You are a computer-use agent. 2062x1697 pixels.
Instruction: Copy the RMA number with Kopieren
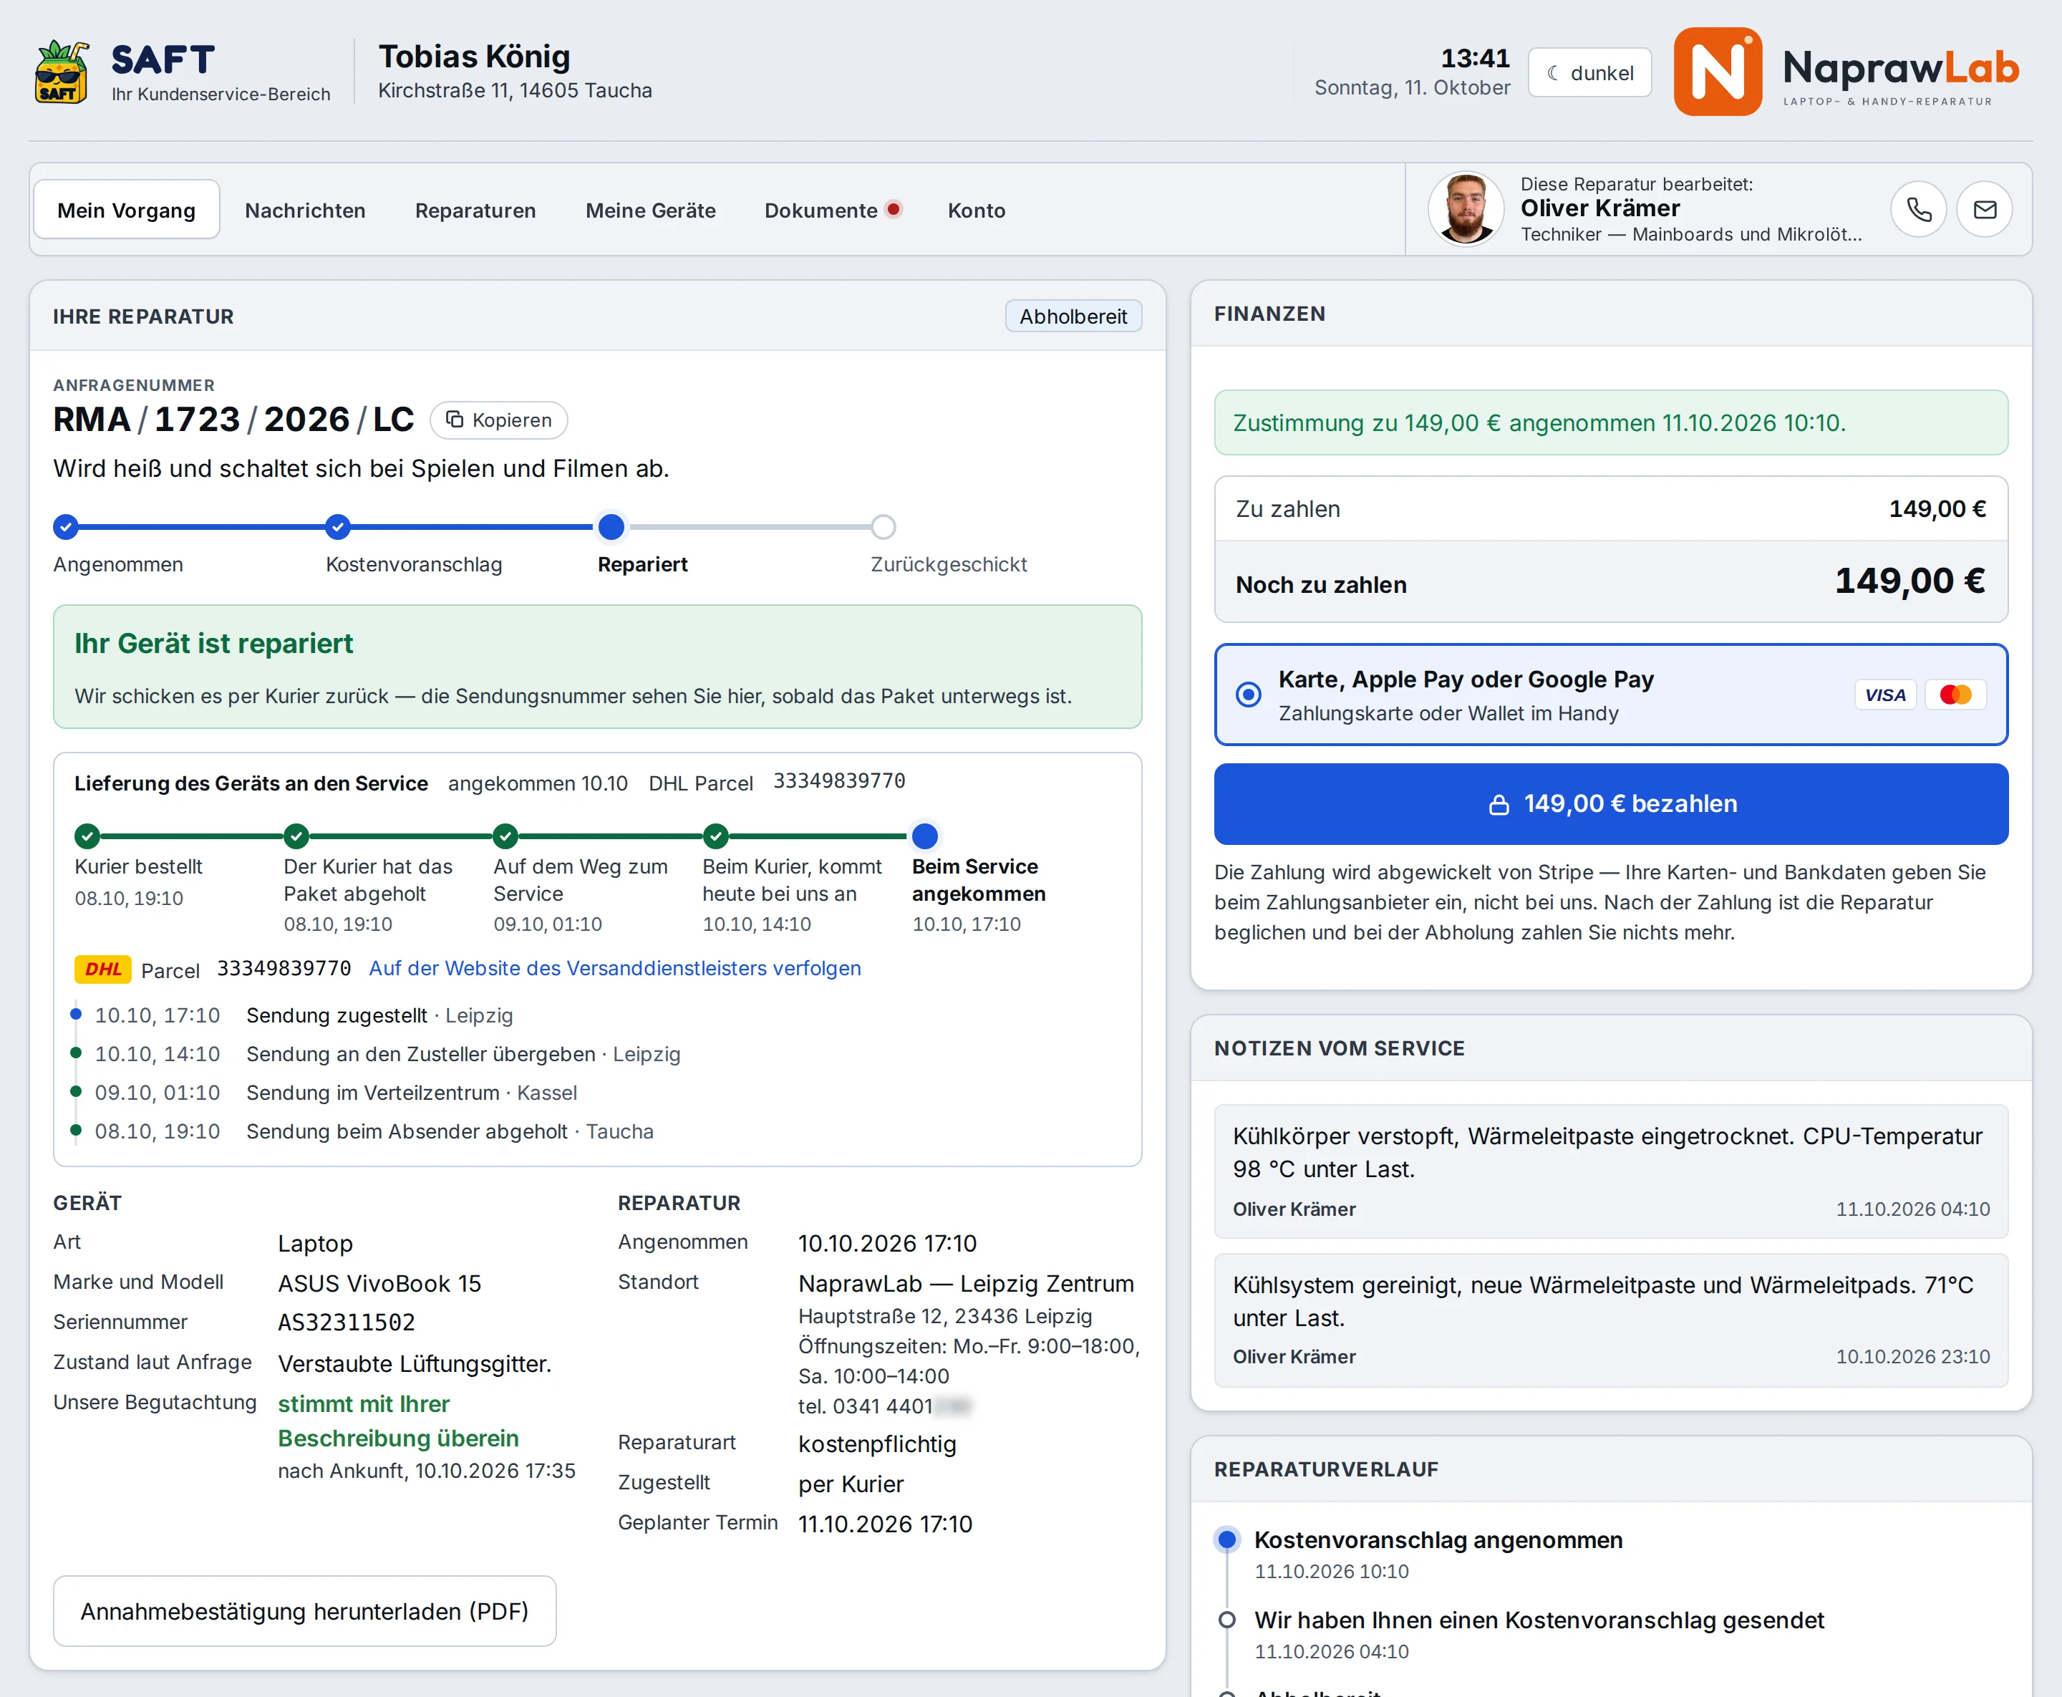(x=498, y=420)
